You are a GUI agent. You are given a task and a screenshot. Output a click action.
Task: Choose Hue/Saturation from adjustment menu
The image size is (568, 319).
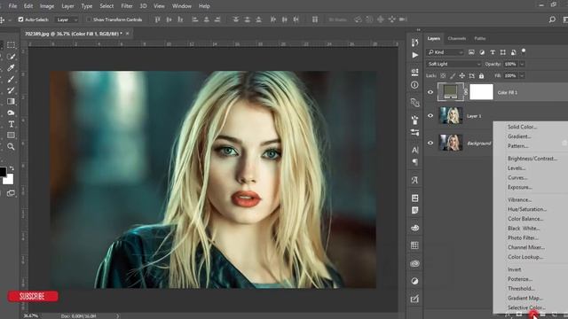527,209
